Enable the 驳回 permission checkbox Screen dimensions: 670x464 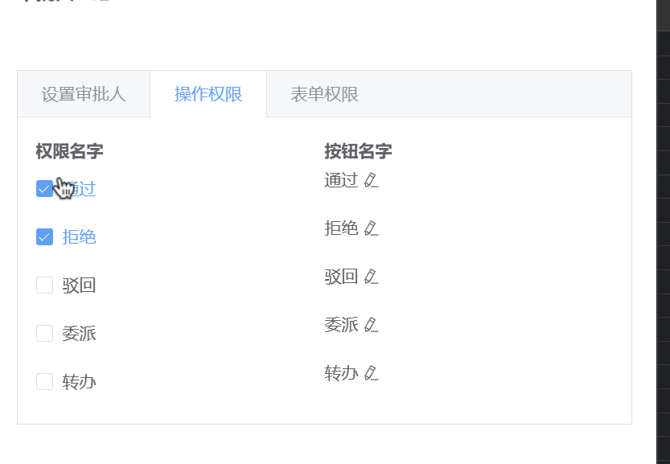tap(44, 285)
